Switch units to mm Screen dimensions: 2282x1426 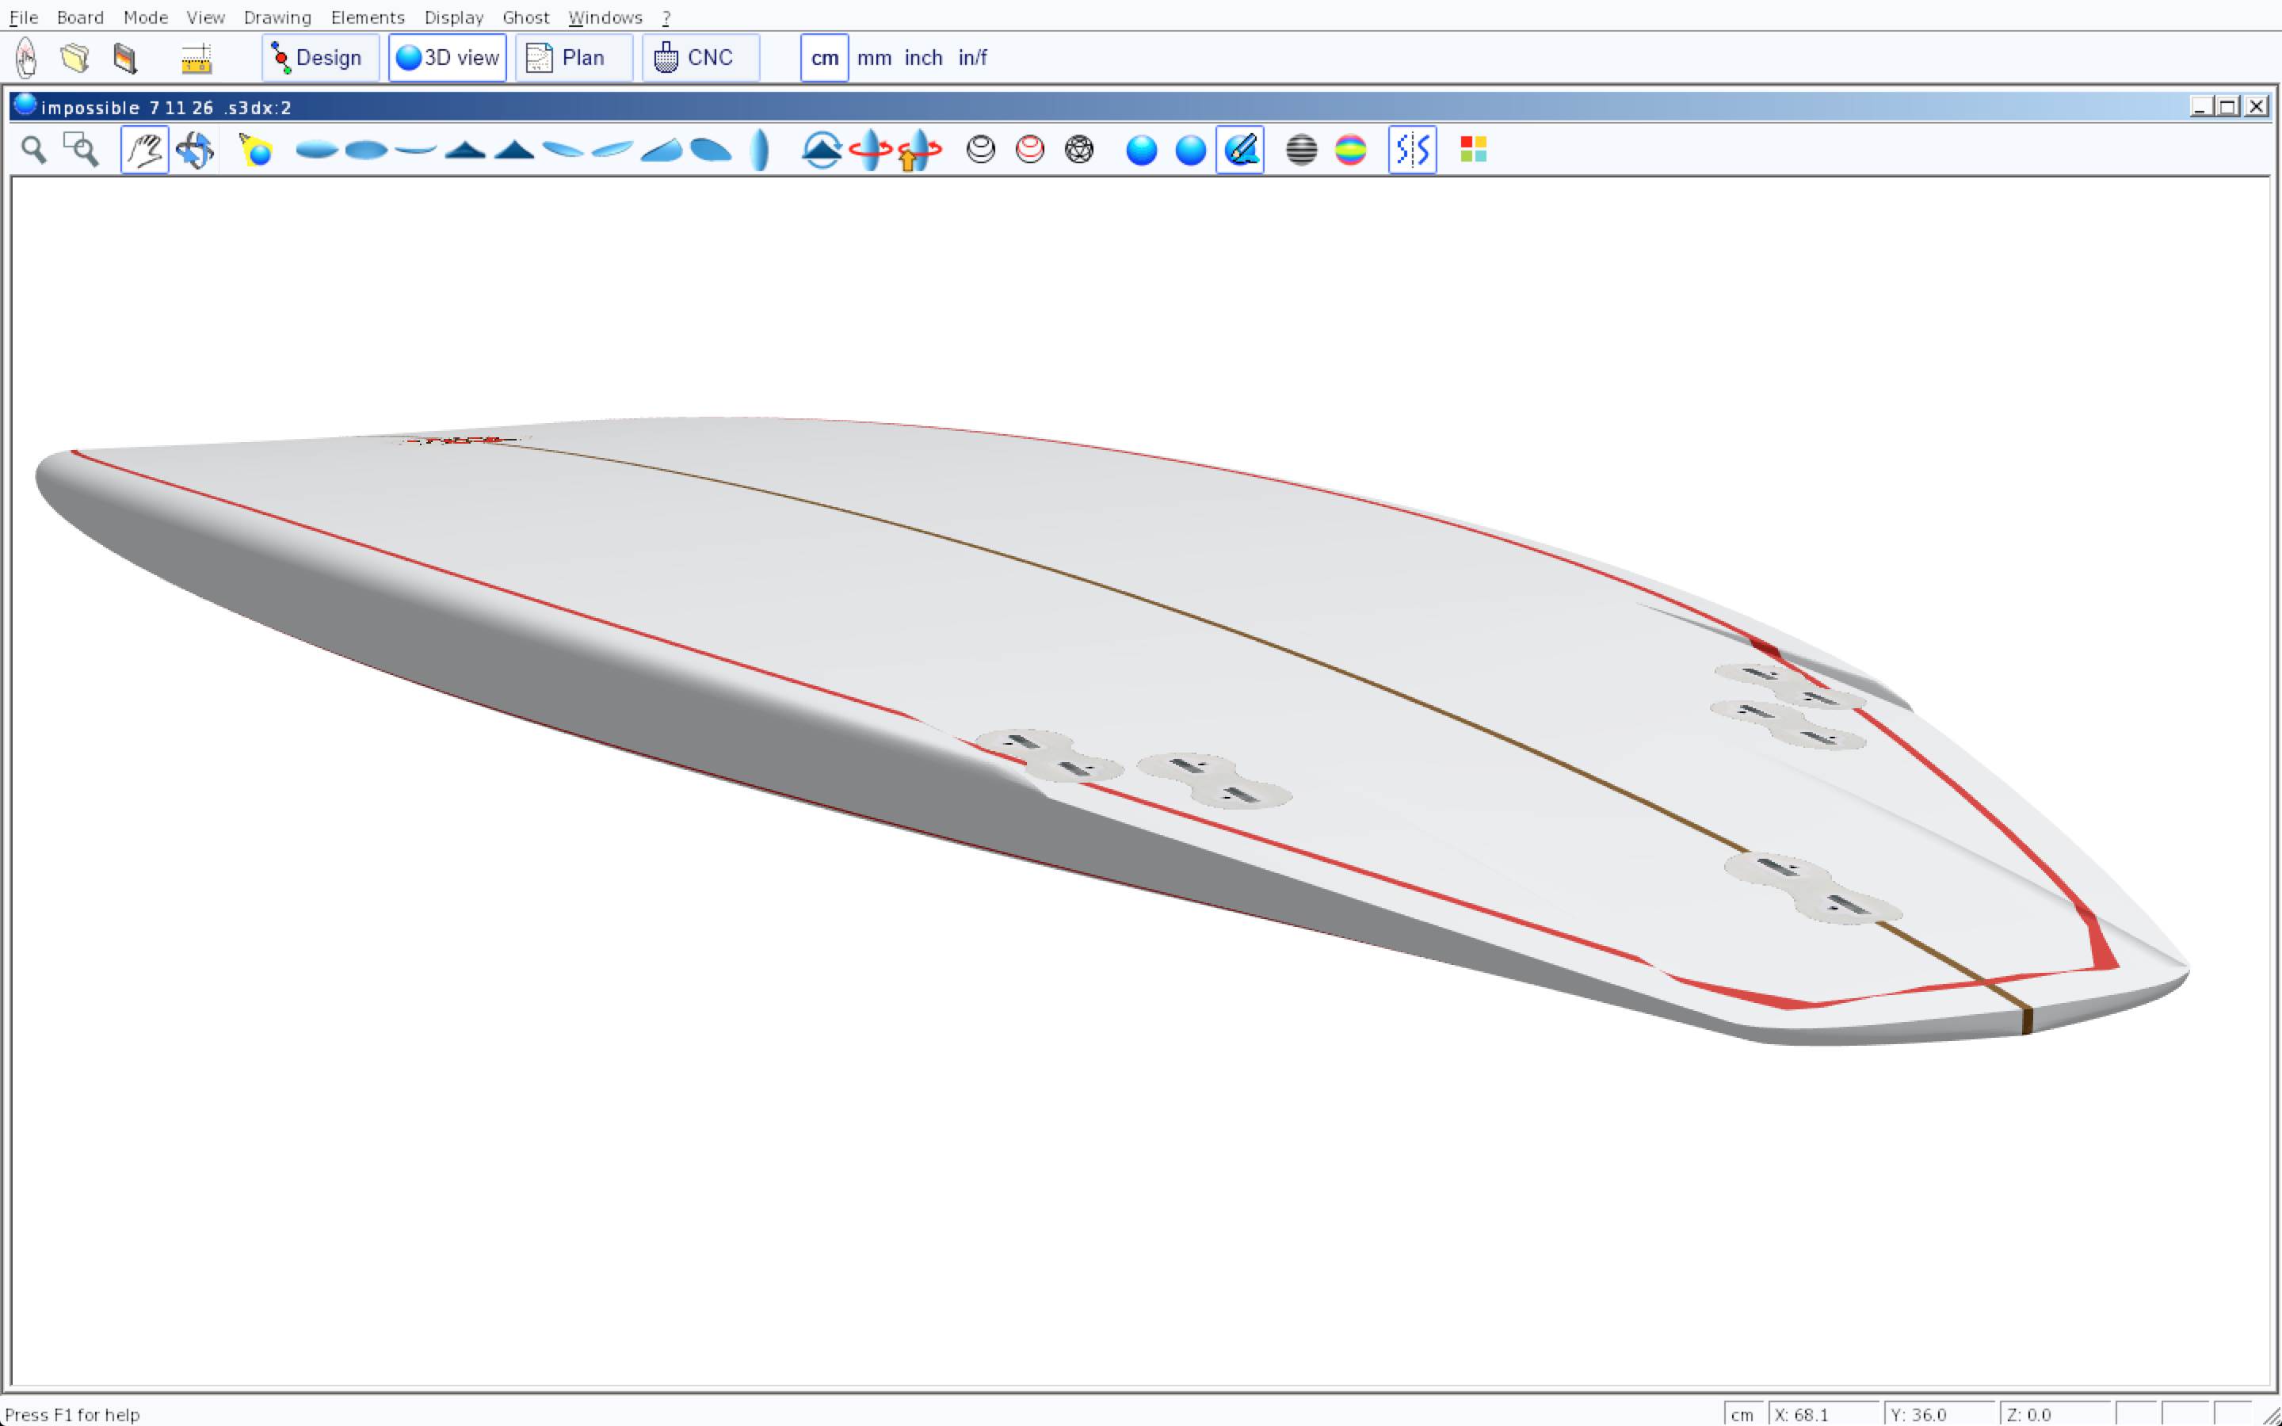coord(874,59)
